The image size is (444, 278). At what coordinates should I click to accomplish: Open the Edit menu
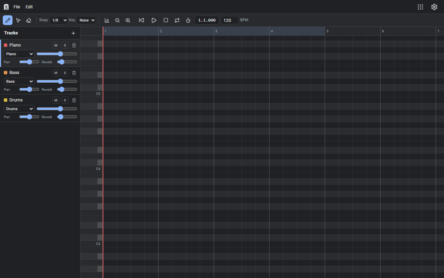(29, 7)
